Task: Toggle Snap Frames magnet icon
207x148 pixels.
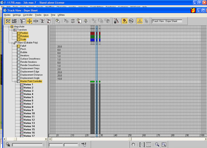Action: (x=125, y=21)
